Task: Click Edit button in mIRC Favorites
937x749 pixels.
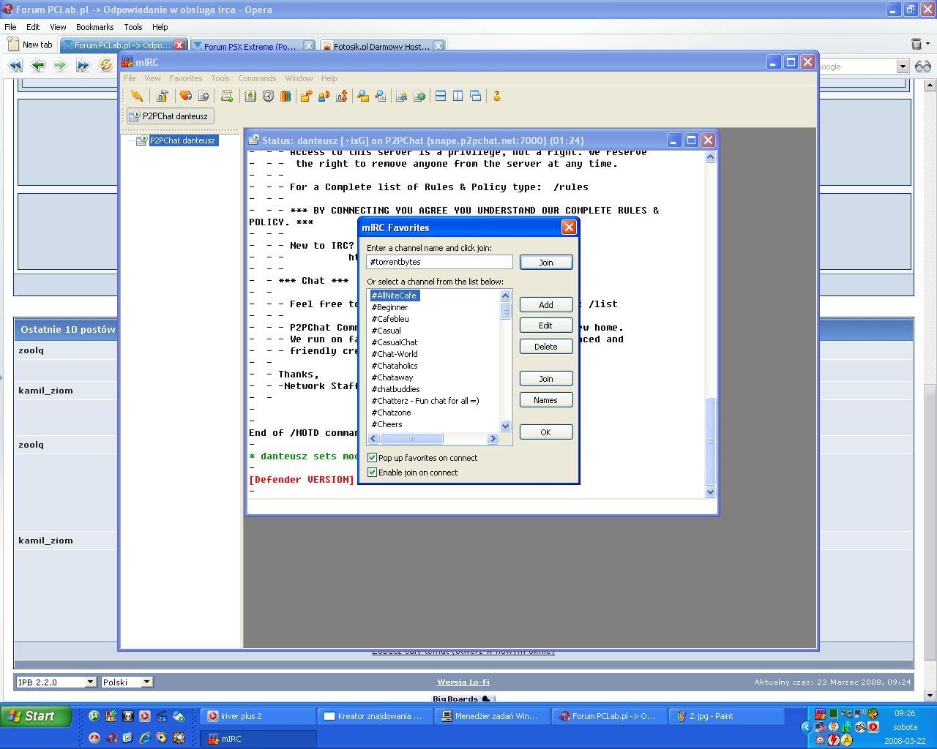Action: (x=546, y=325)
